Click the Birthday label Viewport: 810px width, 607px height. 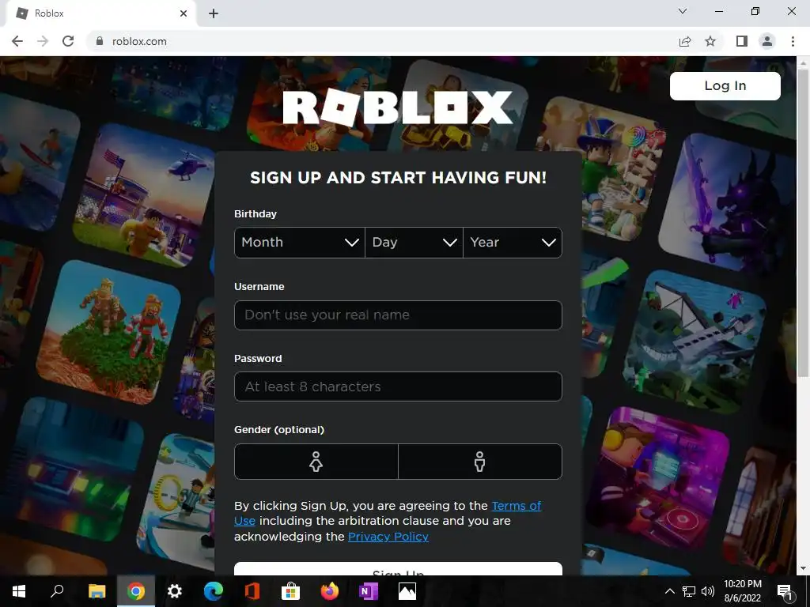pos(255,213)
